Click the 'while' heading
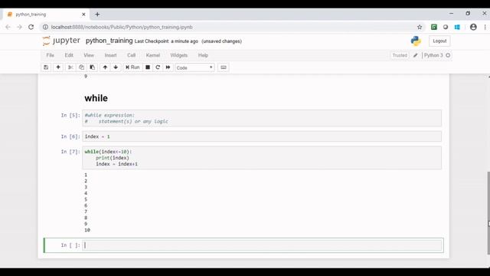Screen dimensions: 490x276 coord(96,98)
